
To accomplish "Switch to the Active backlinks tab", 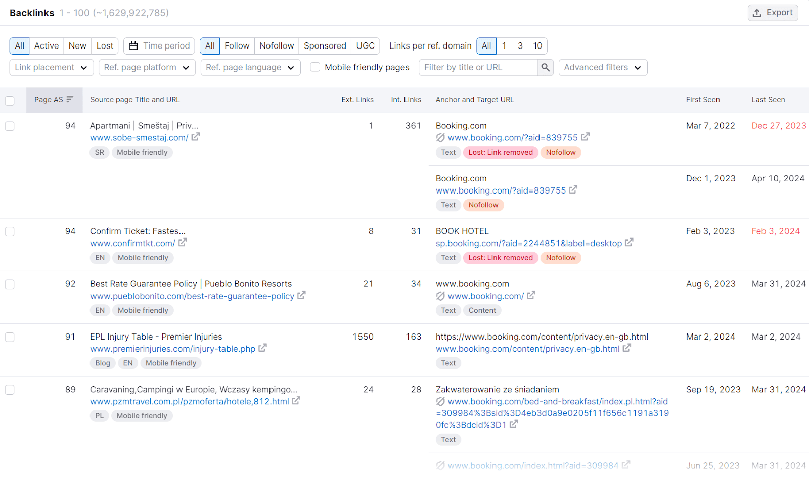I will click(x=47, y=46).
